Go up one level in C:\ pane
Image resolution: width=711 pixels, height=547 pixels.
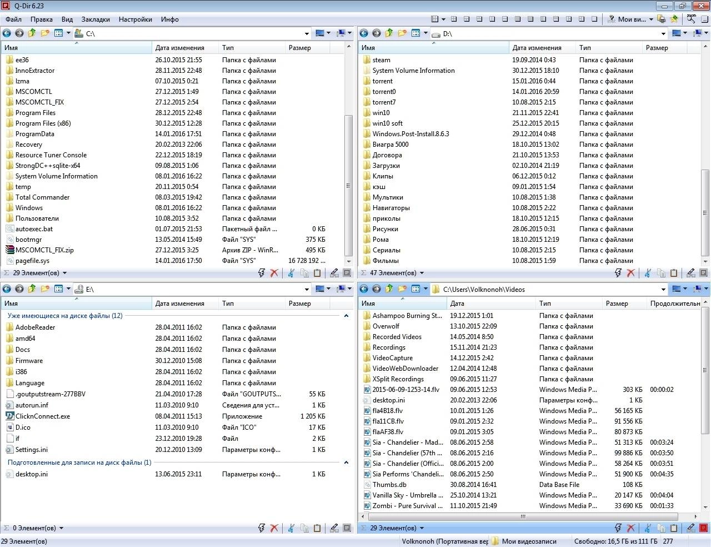click(x=32, y=33)
